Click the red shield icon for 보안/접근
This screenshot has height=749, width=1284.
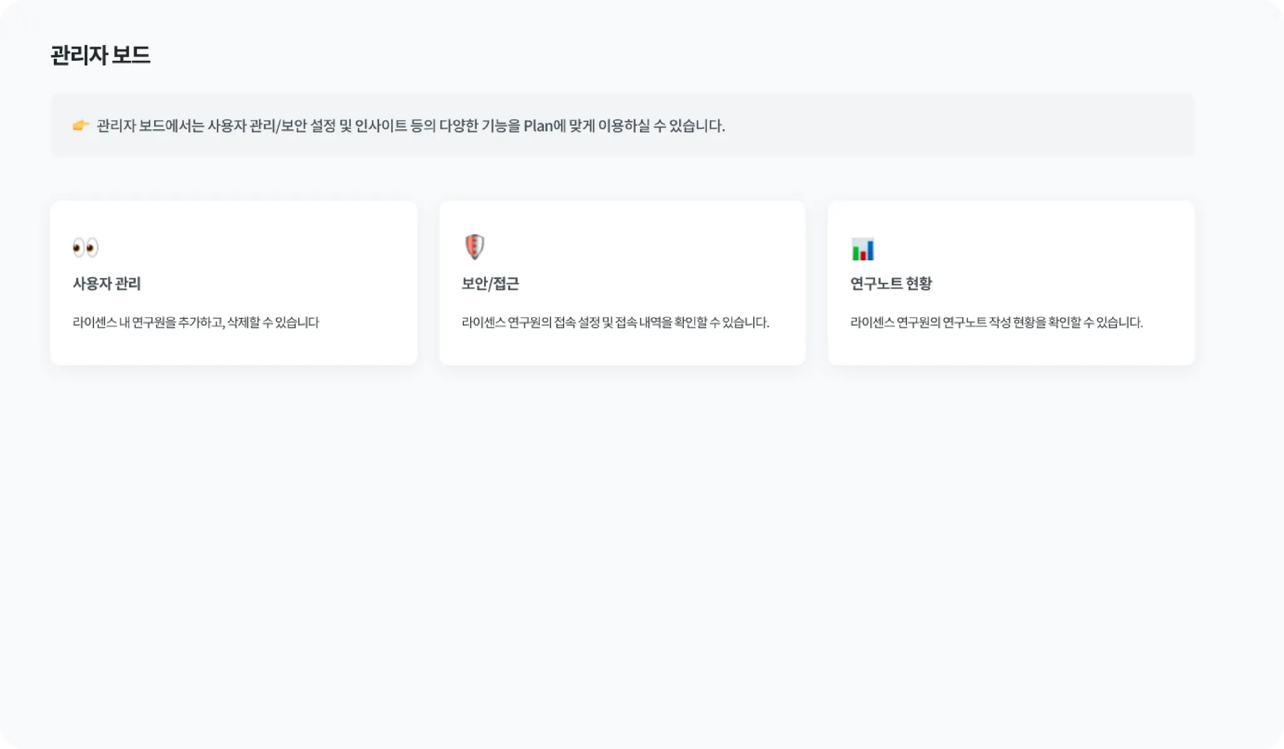(475, 247)
